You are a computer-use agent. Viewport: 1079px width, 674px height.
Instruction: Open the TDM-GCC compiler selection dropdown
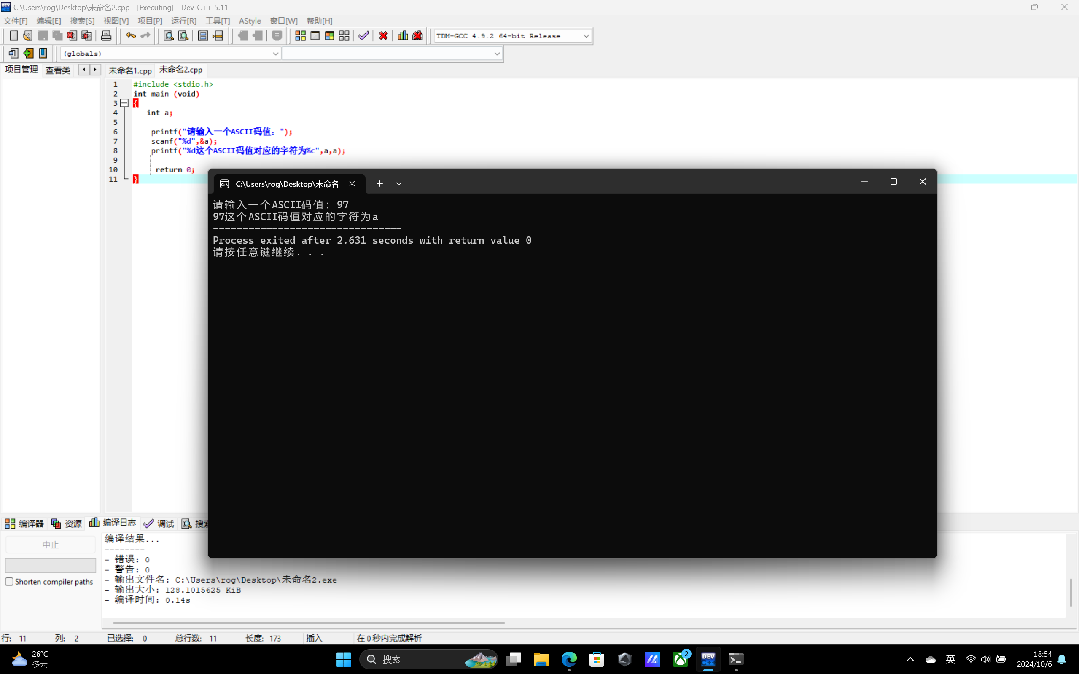(x=586, y=36)
